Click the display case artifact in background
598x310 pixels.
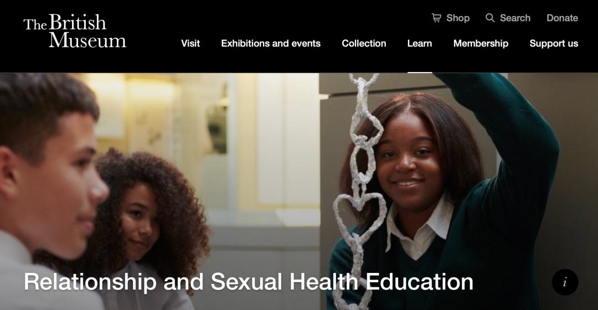(x=218, y=126)
